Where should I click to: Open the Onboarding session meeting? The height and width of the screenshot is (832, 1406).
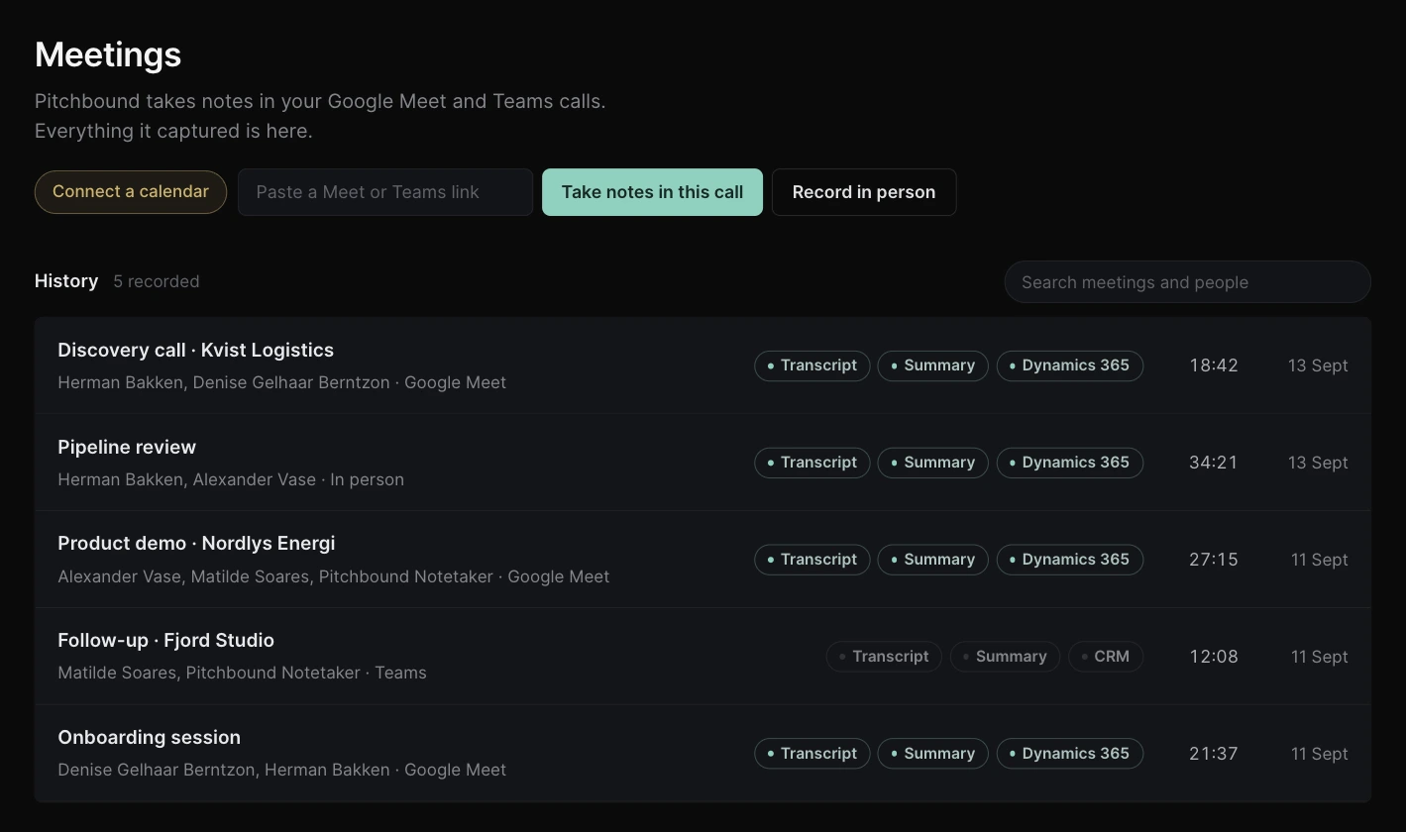pyautogui.click(x=703, y=754)
